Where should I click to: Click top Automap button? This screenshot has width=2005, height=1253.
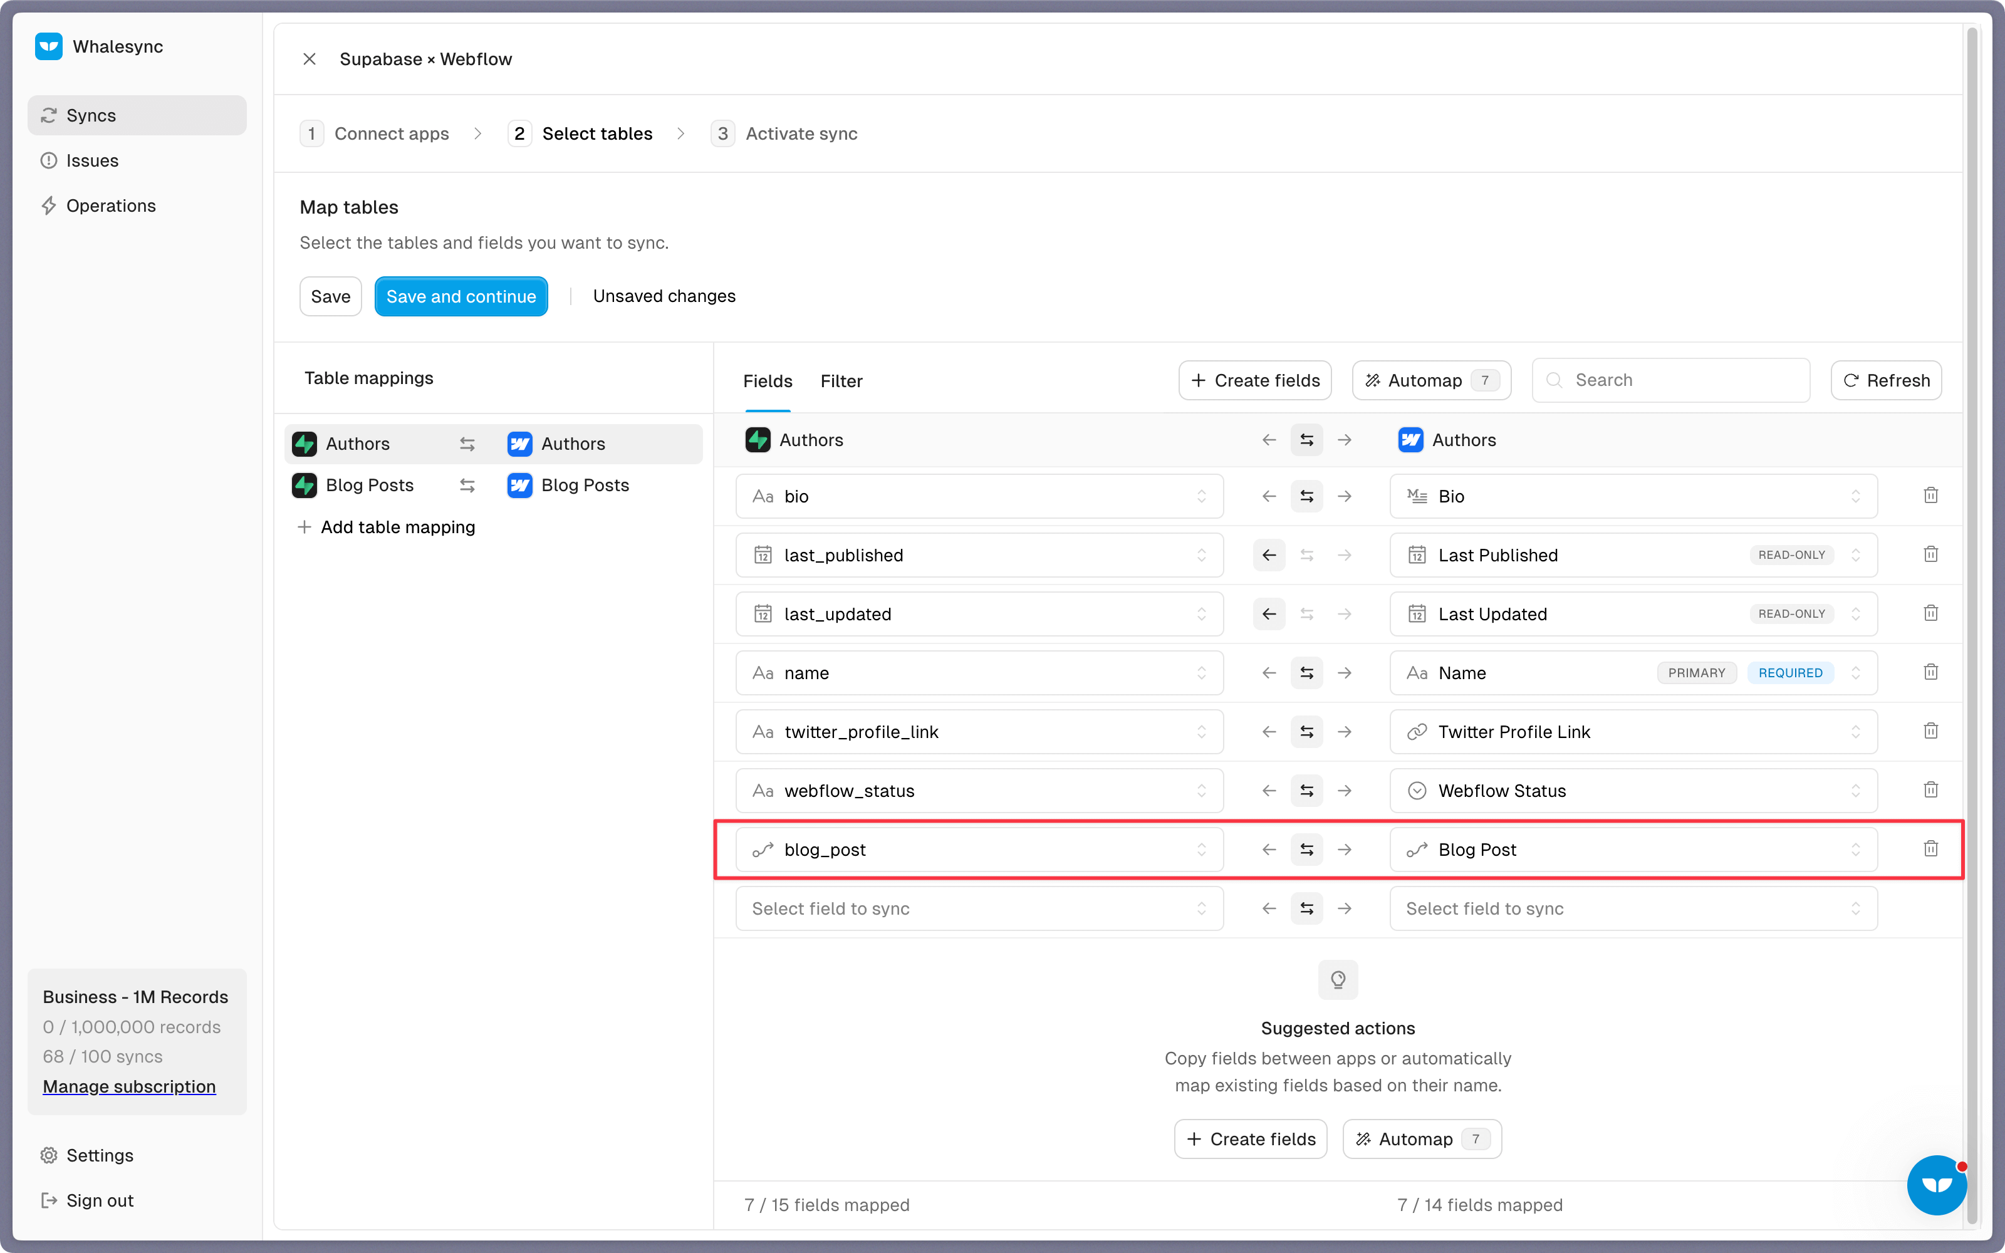[1431, 380]
